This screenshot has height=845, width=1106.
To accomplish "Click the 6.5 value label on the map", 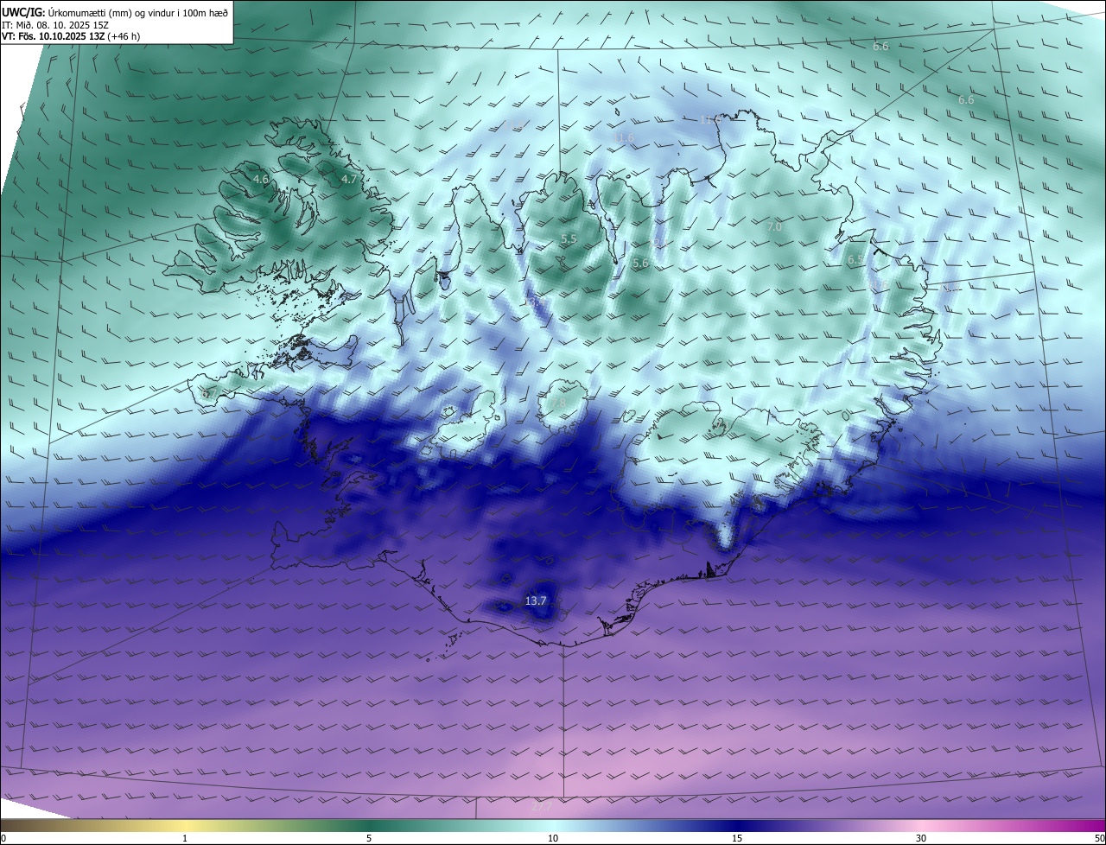I will click(x=855, y=259).
